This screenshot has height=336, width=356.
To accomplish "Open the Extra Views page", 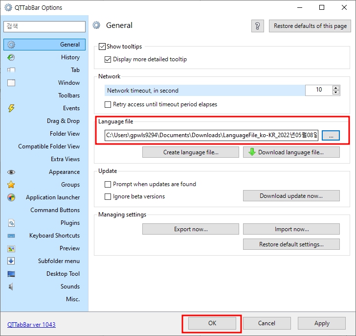I will 44,159.
